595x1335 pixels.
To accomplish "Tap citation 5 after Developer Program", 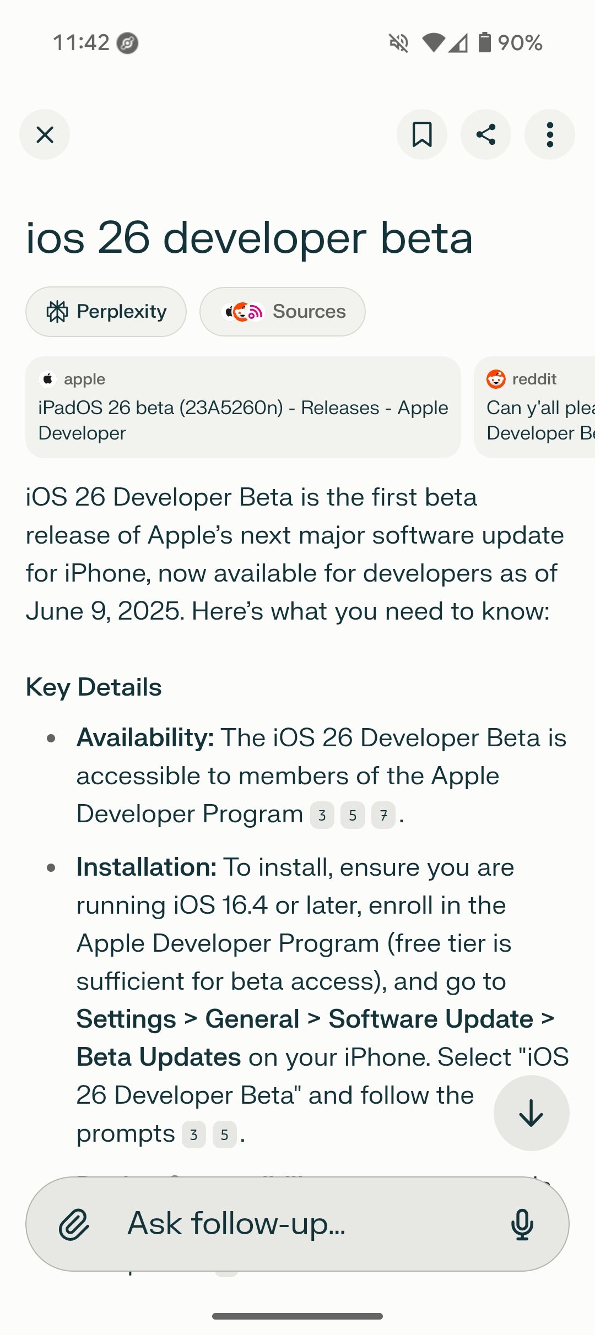I will click(353, 816).
